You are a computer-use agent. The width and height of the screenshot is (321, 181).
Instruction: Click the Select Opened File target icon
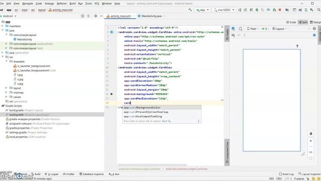click(x=82, y=16)
